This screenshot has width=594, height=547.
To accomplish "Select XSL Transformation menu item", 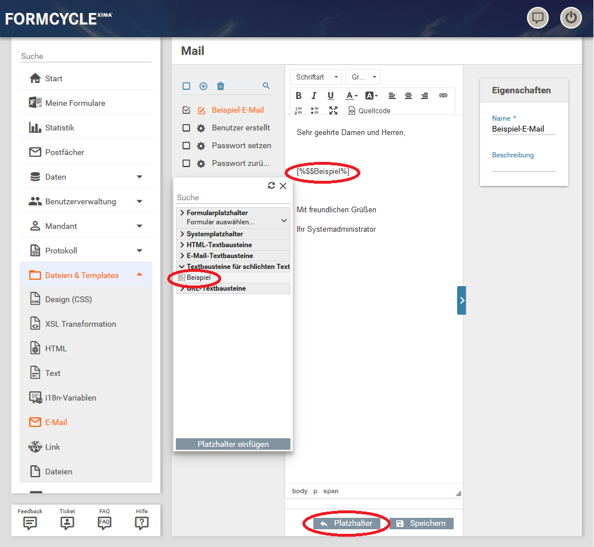I will click(80, 324).
